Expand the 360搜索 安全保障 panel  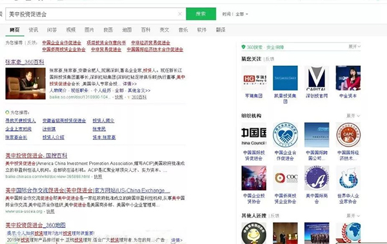[354, 46]
